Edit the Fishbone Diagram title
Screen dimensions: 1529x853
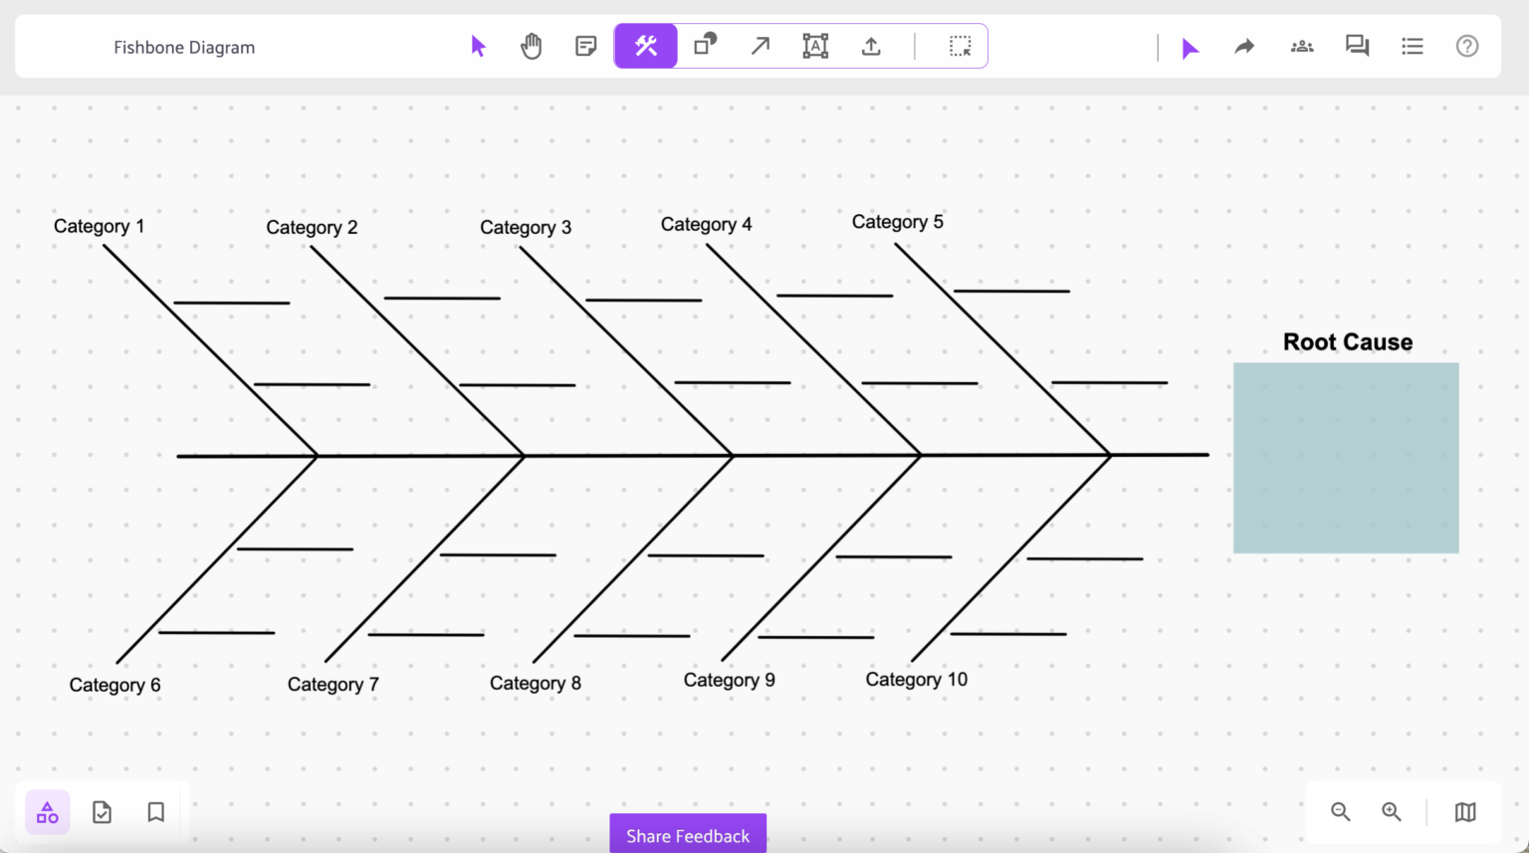[x=184, y=47]
